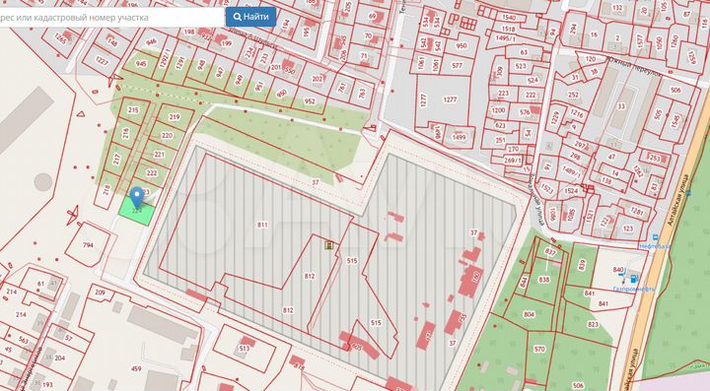Image resolution: width=710 pixels, height=391 pixels.
Task: Select parcel number 523
Action: 521,66
